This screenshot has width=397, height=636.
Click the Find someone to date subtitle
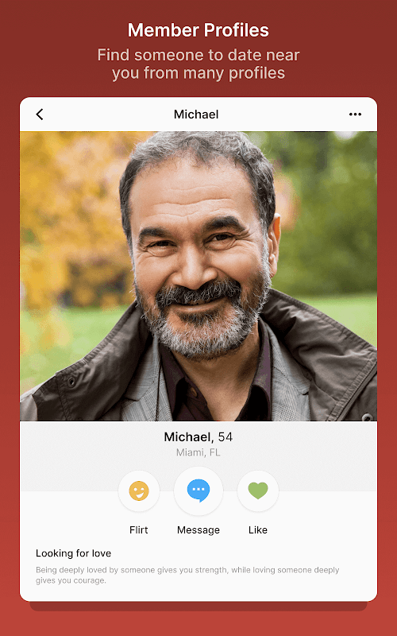tap(198, 64)
